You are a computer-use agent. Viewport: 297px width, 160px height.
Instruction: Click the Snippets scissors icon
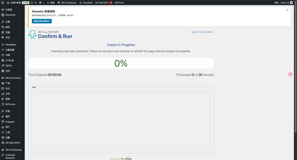pos(3,122)
